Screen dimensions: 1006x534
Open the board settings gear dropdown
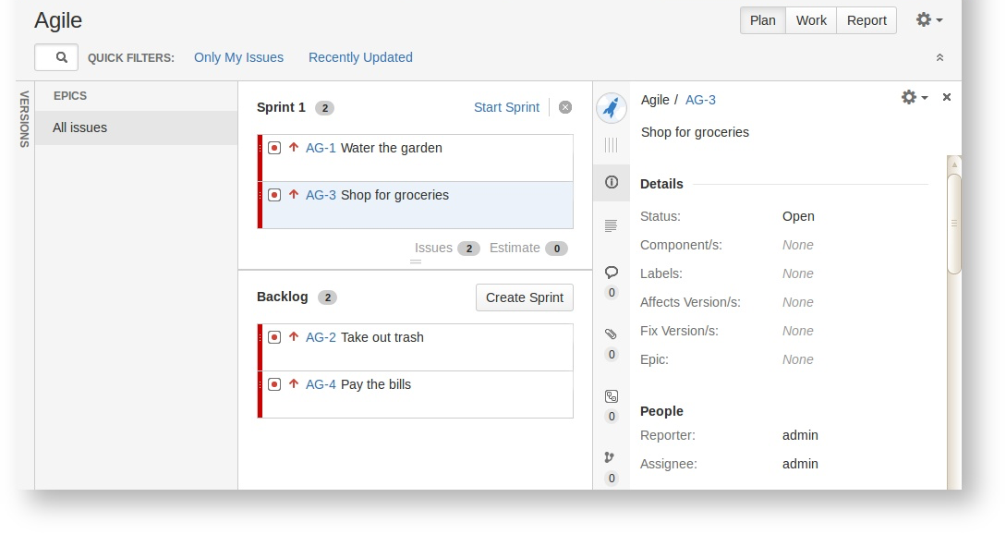point(928,19)
